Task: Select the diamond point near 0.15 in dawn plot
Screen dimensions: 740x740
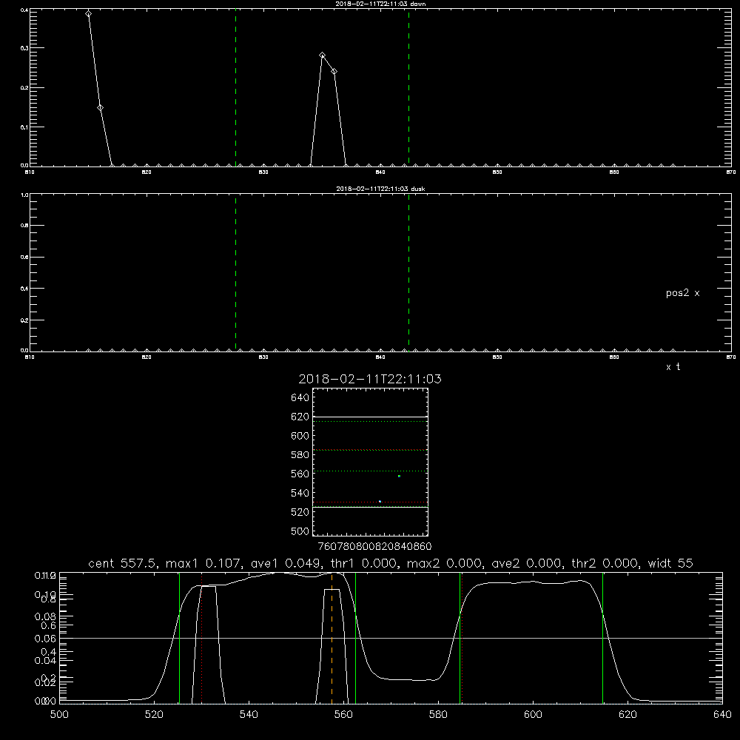Action: 100,107
